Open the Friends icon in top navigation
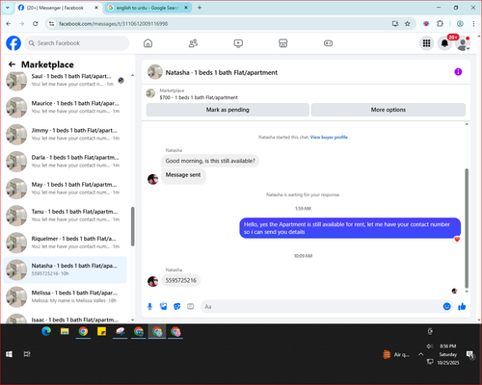This screenshot has width=482, height=385. 193,43
